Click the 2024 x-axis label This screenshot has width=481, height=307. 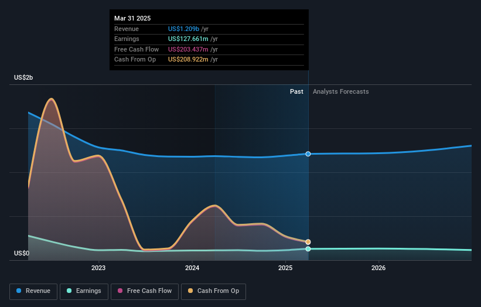[x=192, y=268]
